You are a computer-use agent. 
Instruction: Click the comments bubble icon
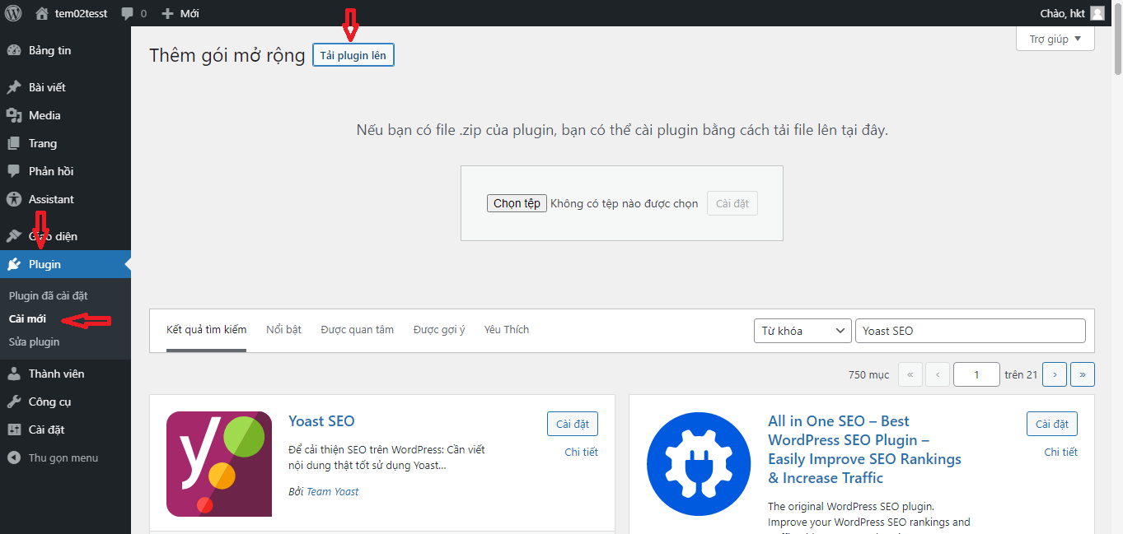pyautogui.click(x=128, y=13)
